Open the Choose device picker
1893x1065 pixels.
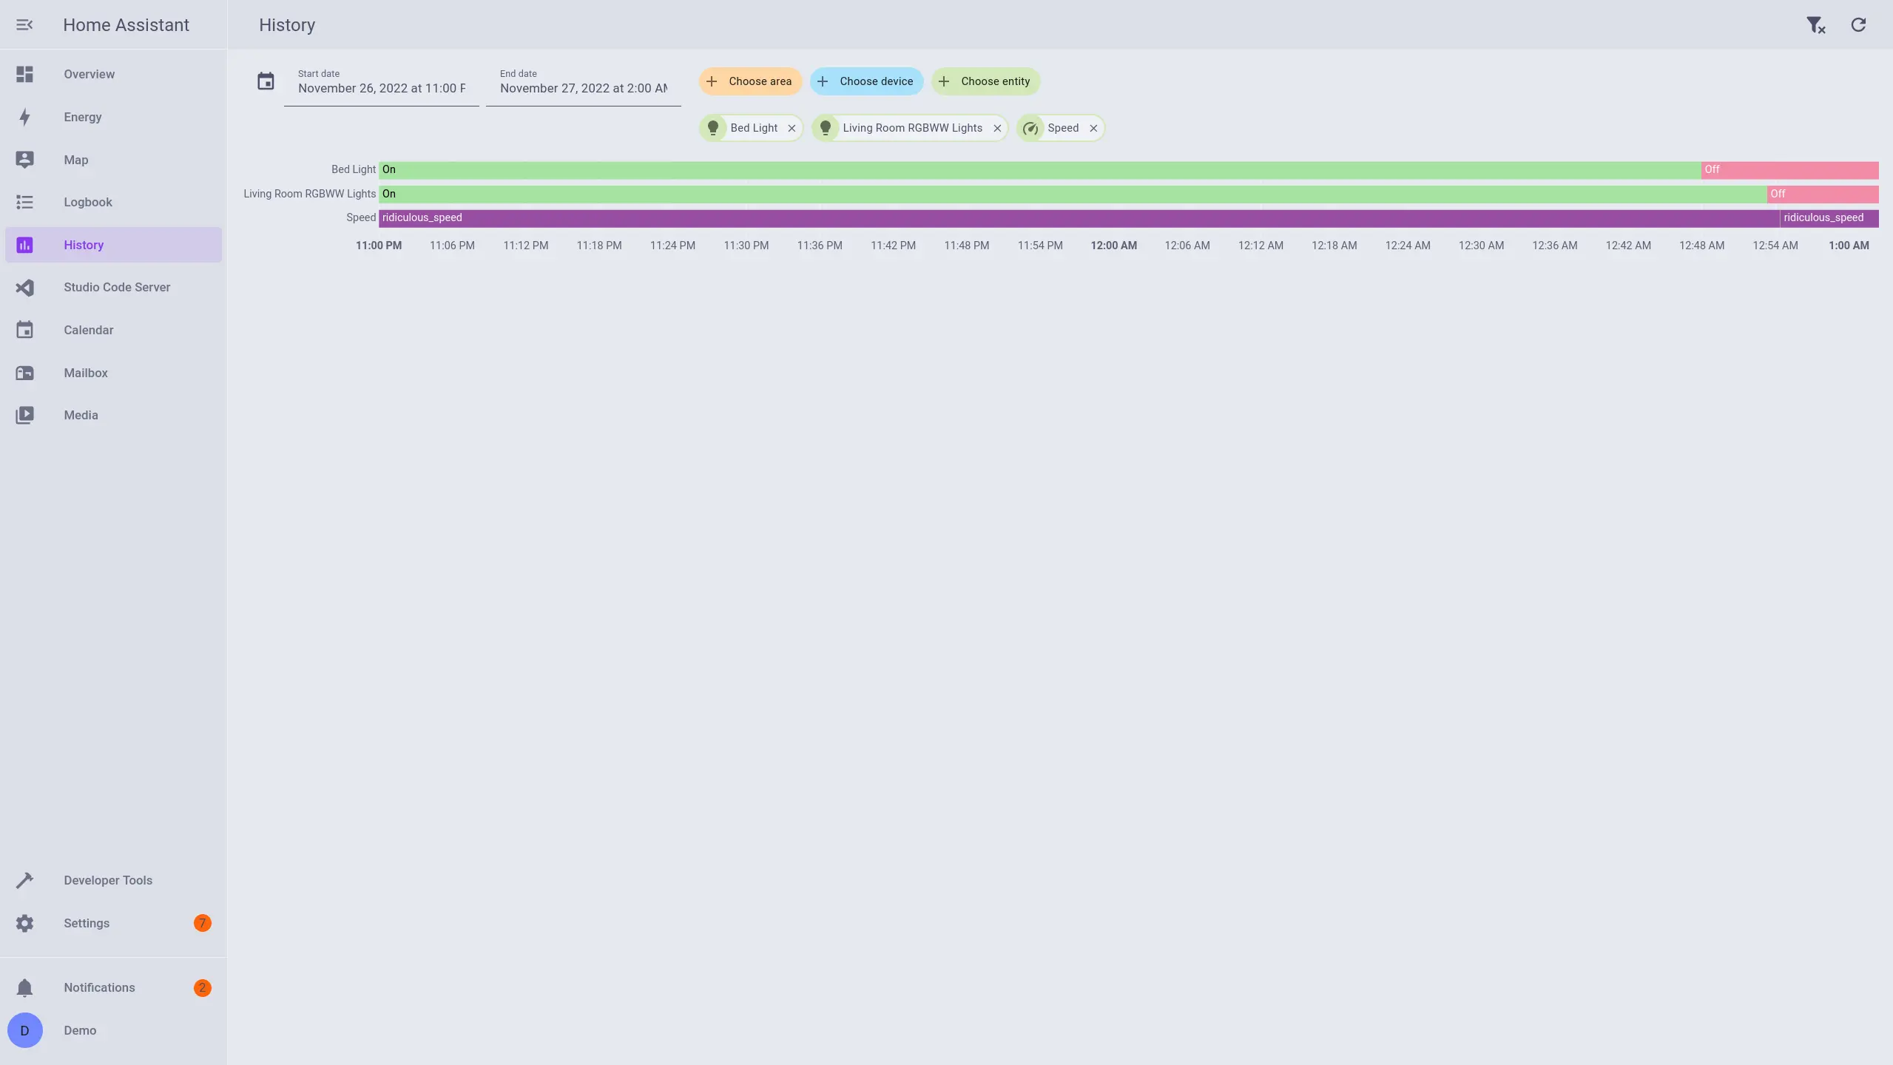coord(866,81)
